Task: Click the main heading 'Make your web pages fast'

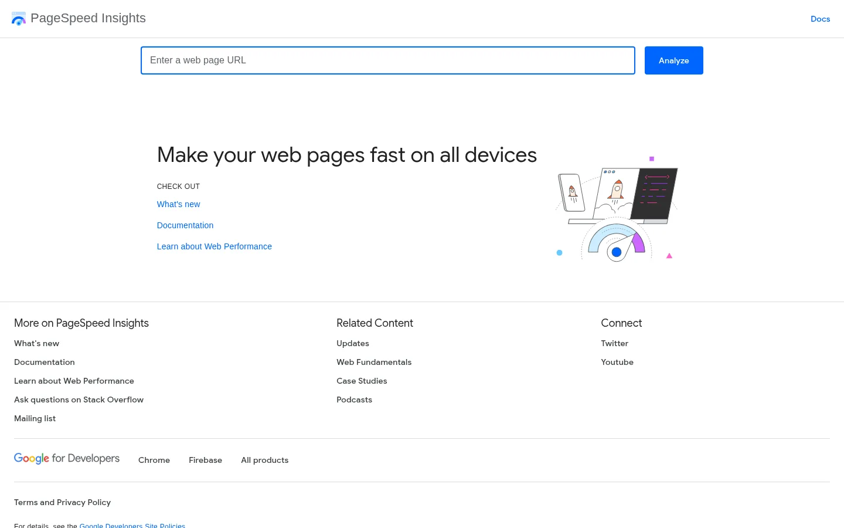Action: pyautogui.click(x=347, y=155)
